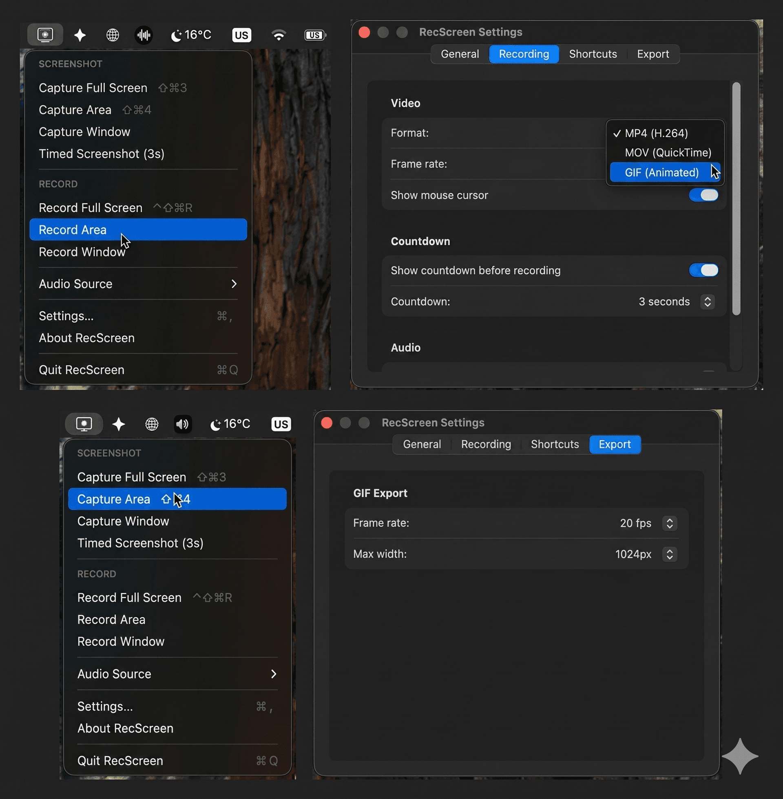Select Recording tab in top Settings window
The image size is (783, 799).
[x=524, y=54]
